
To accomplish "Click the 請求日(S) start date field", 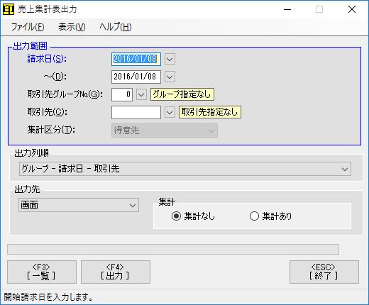I will (136, 59).
